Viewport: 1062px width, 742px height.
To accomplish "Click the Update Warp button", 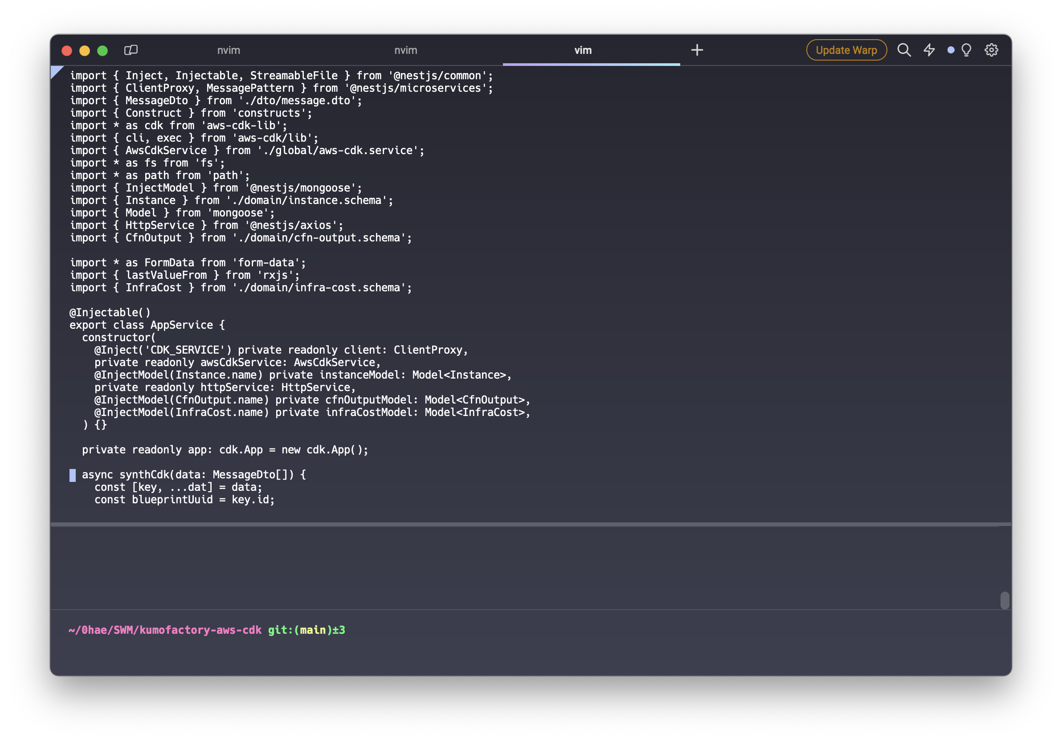I will point(846,50).
